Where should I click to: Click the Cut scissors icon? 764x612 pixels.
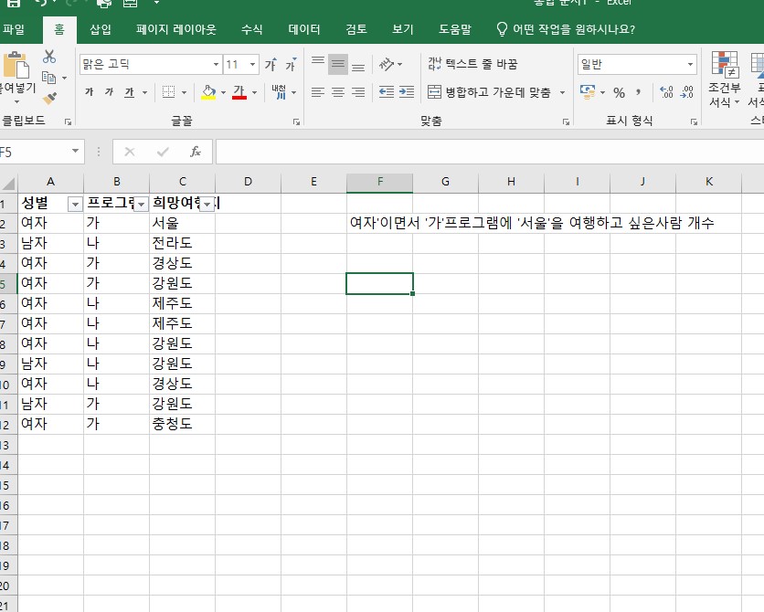click(49, 58)
